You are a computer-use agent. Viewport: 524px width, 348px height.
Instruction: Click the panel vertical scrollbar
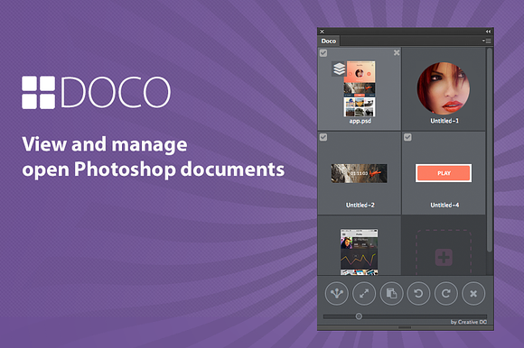coord(490,150)
